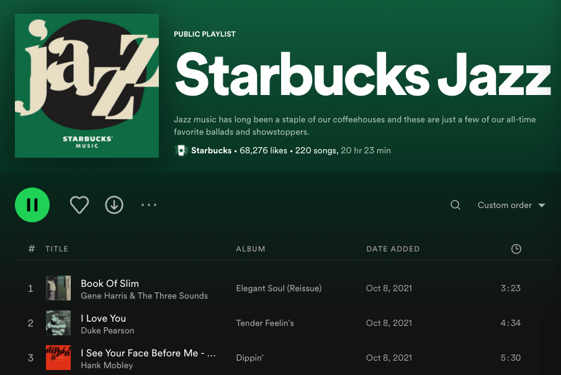Open the Starbucks profile link
Screen dimensions: 561x375
pyautogui.click(x=211, y=150)
